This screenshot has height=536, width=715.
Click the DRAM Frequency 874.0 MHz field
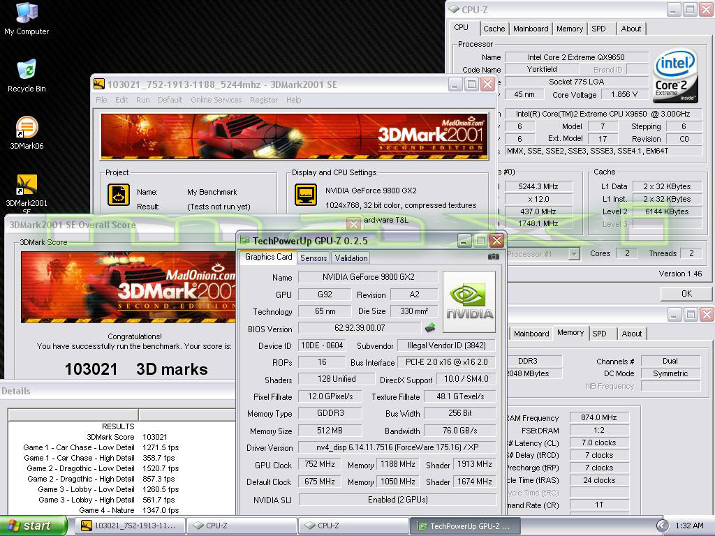click(598, 417)
